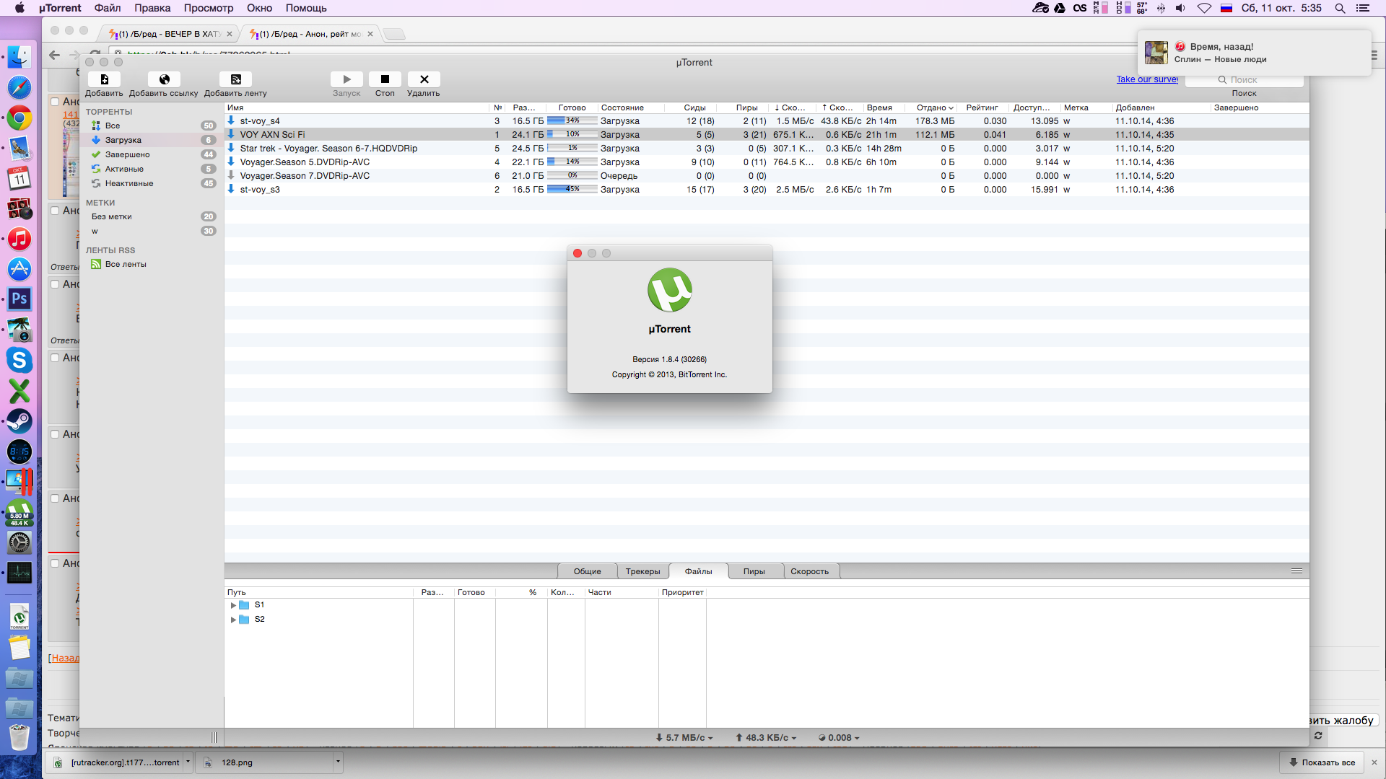Click the Поиск search field
Viewport: 1386px width, 779px height.
pos(1245,80)
